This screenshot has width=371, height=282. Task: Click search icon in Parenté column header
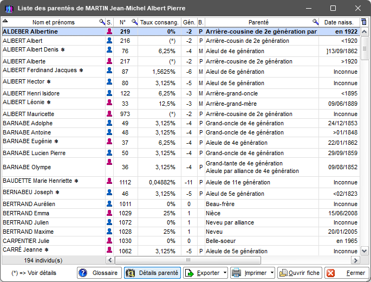(x=315, y=22)
